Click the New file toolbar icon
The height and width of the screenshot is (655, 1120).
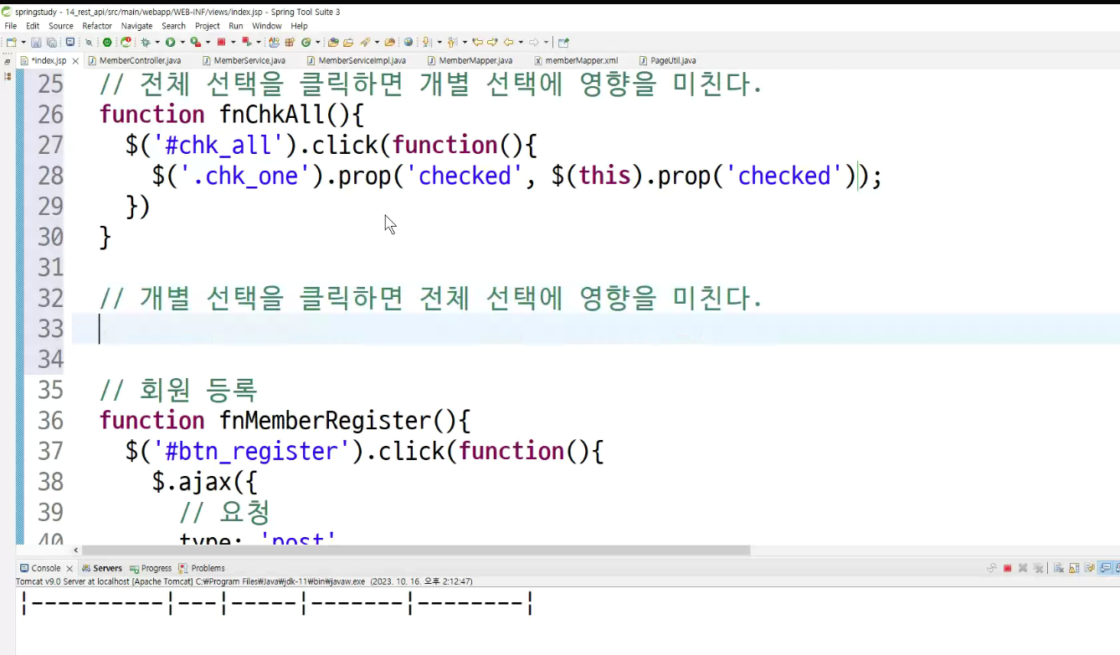(11, 42)
